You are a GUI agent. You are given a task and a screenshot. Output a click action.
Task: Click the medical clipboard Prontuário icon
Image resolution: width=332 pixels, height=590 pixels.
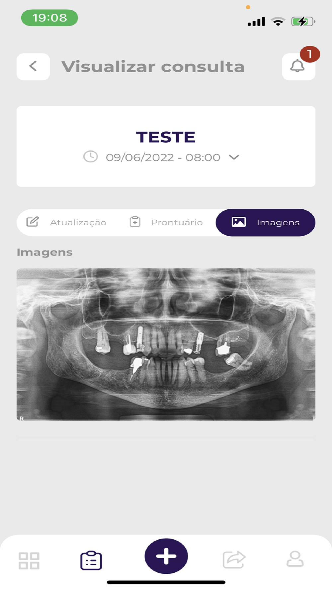[135, 222]
